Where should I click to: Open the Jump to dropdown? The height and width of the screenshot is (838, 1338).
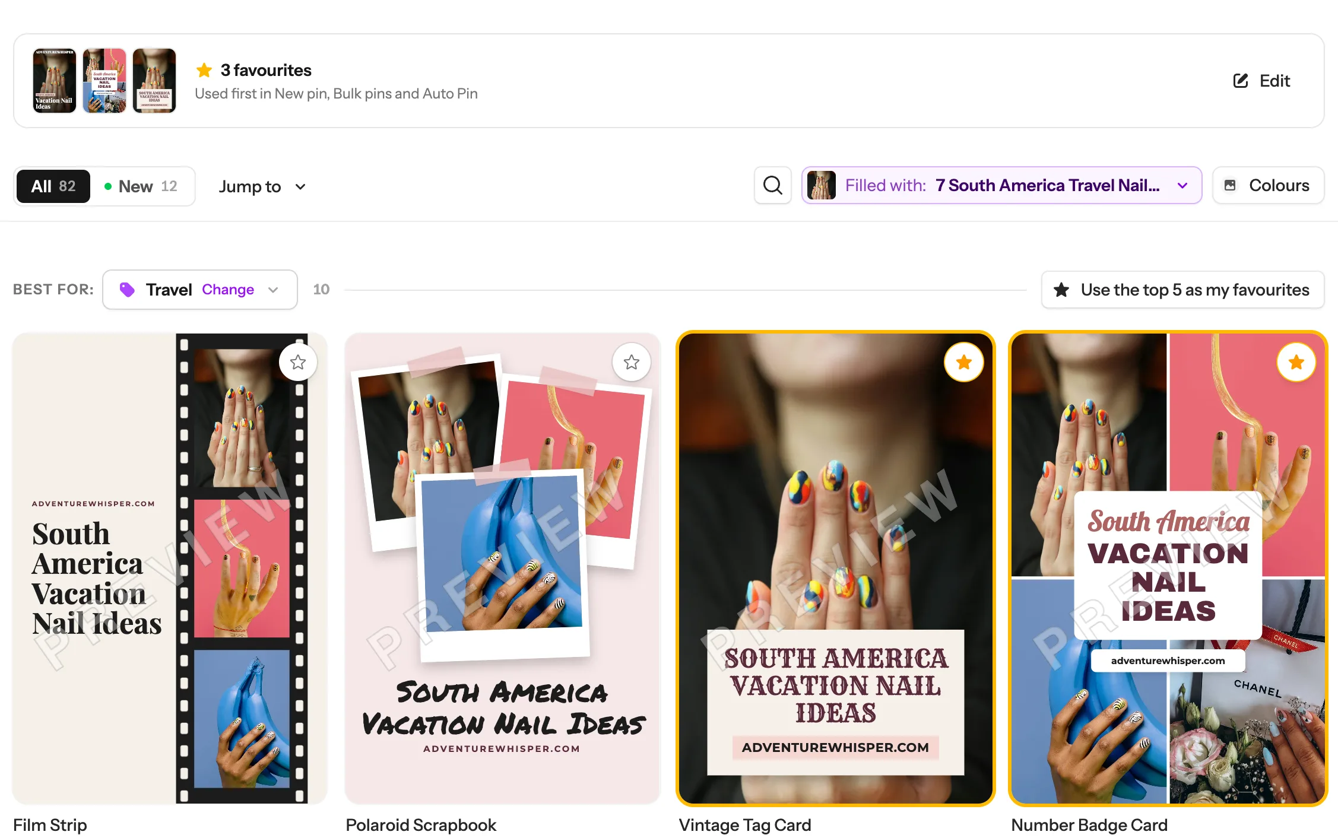pos(262,186)
